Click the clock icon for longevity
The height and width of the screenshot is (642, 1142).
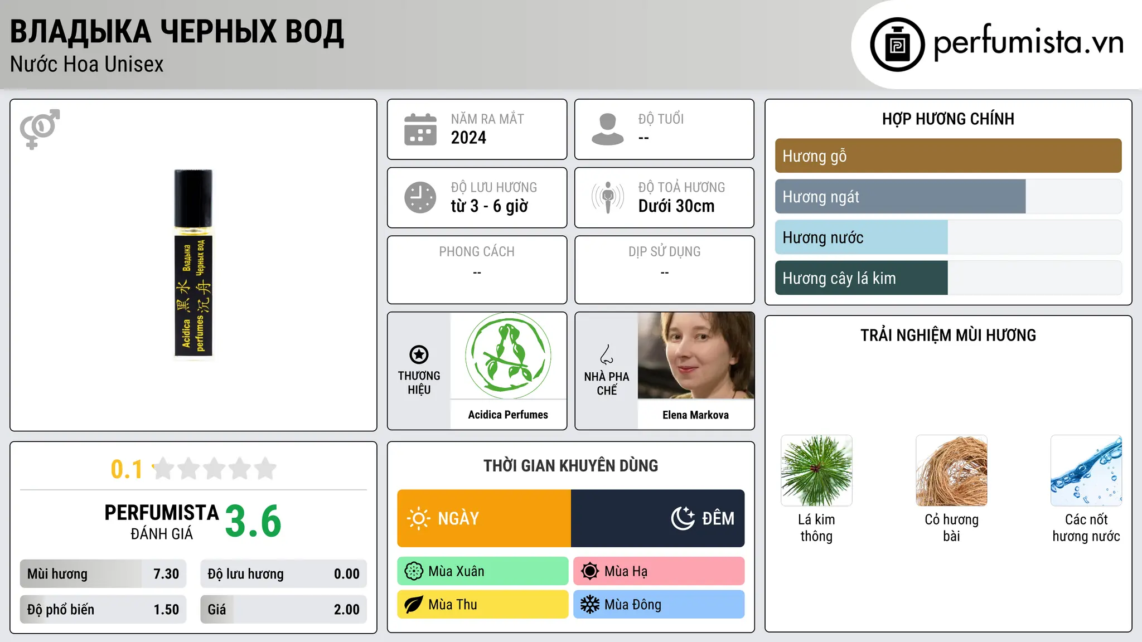(420, 197)
